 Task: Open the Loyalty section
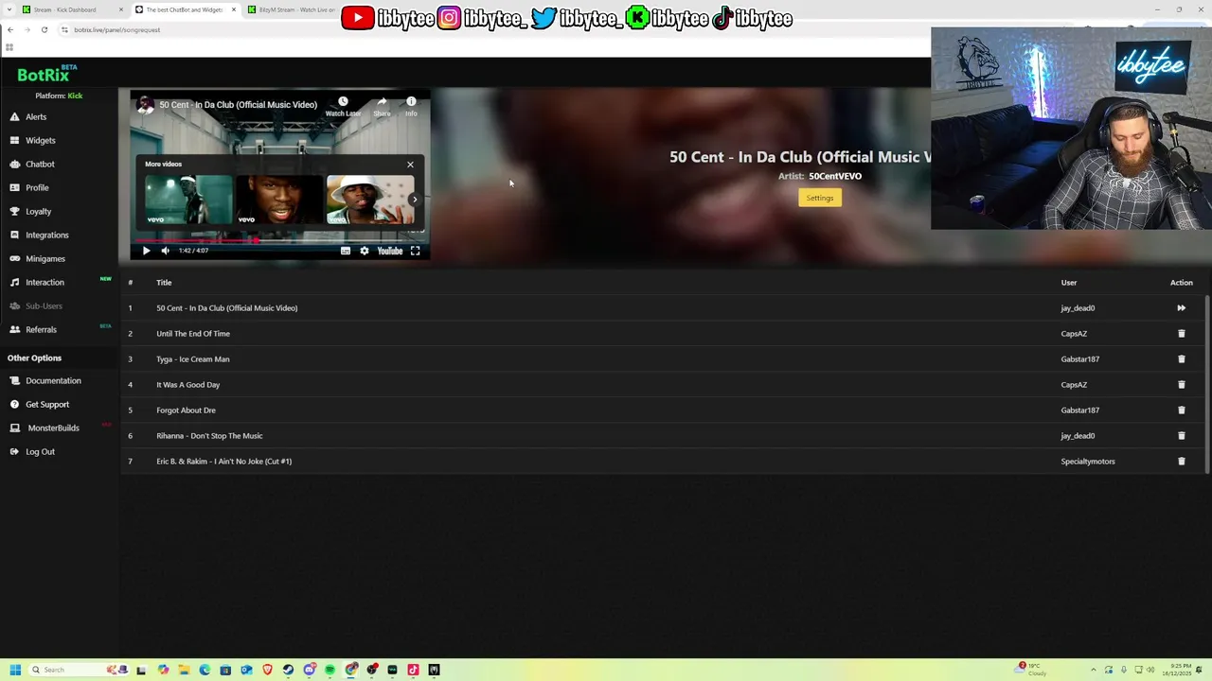tap(38, 211)
